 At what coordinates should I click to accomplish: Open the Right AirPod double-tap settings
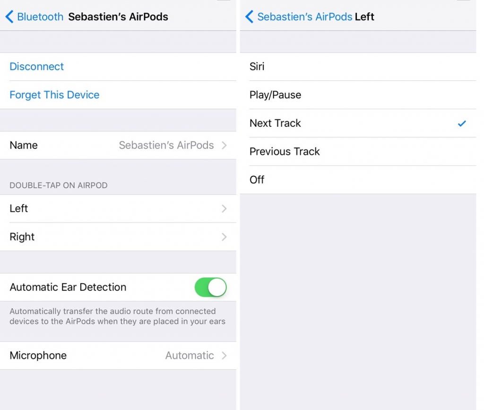tap(118, 237)
